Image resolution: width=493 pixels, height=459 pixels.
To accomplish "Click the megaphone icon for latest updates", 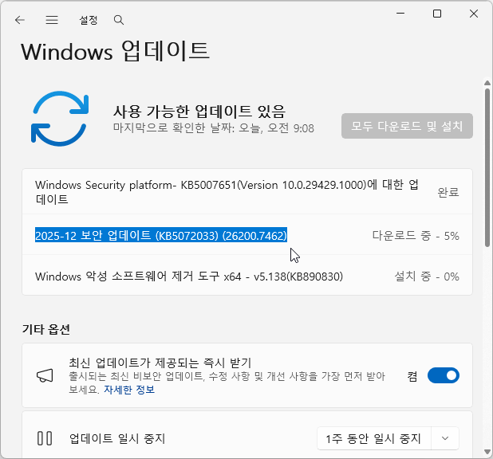I will tap(45, 375).
